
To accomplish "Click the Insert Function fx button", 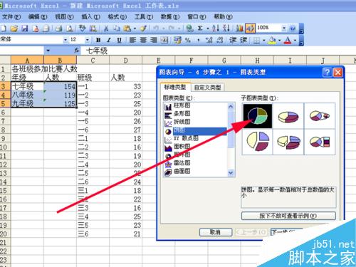I will coord(77,51).
